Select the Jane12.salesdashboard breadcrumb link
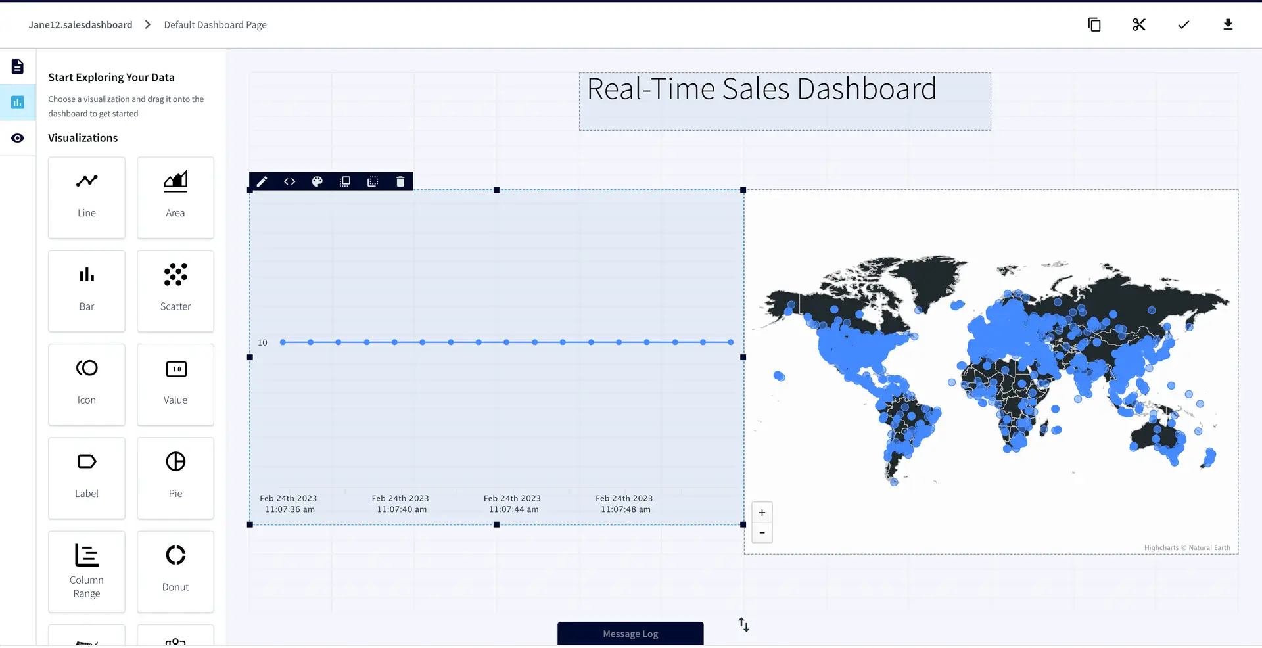The width and height of the screenshot is (1262, 648). coord(80,25)
